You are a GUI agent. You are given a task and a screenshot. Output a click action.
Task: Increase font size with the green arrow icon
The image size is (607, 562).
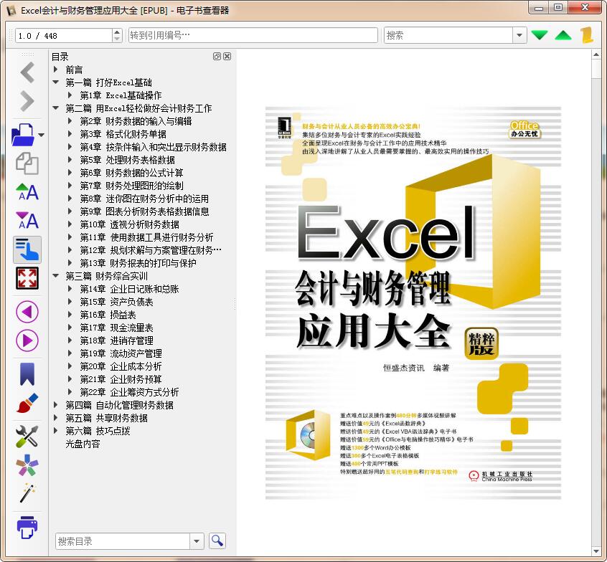click(x=27, y=192)
